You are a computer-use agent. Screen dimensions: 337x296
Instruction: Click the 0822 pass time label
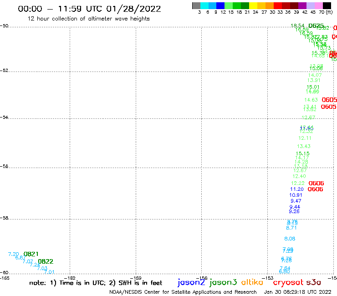coord(46,261)
